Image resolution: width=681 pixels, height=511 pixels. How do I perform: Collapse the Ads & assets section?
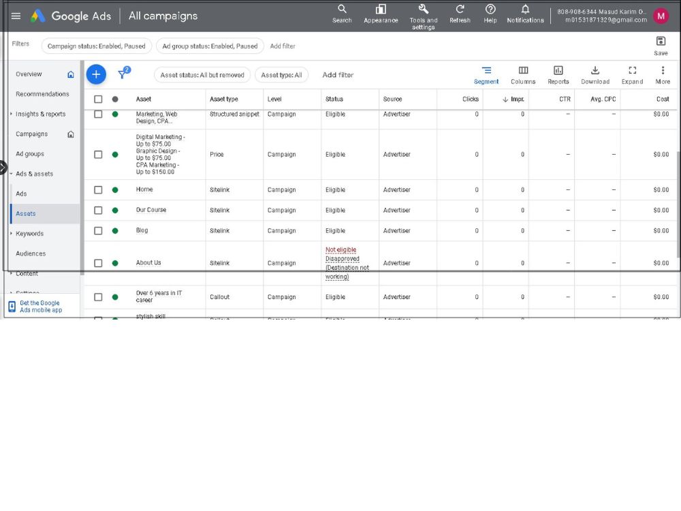click(12, 174)
